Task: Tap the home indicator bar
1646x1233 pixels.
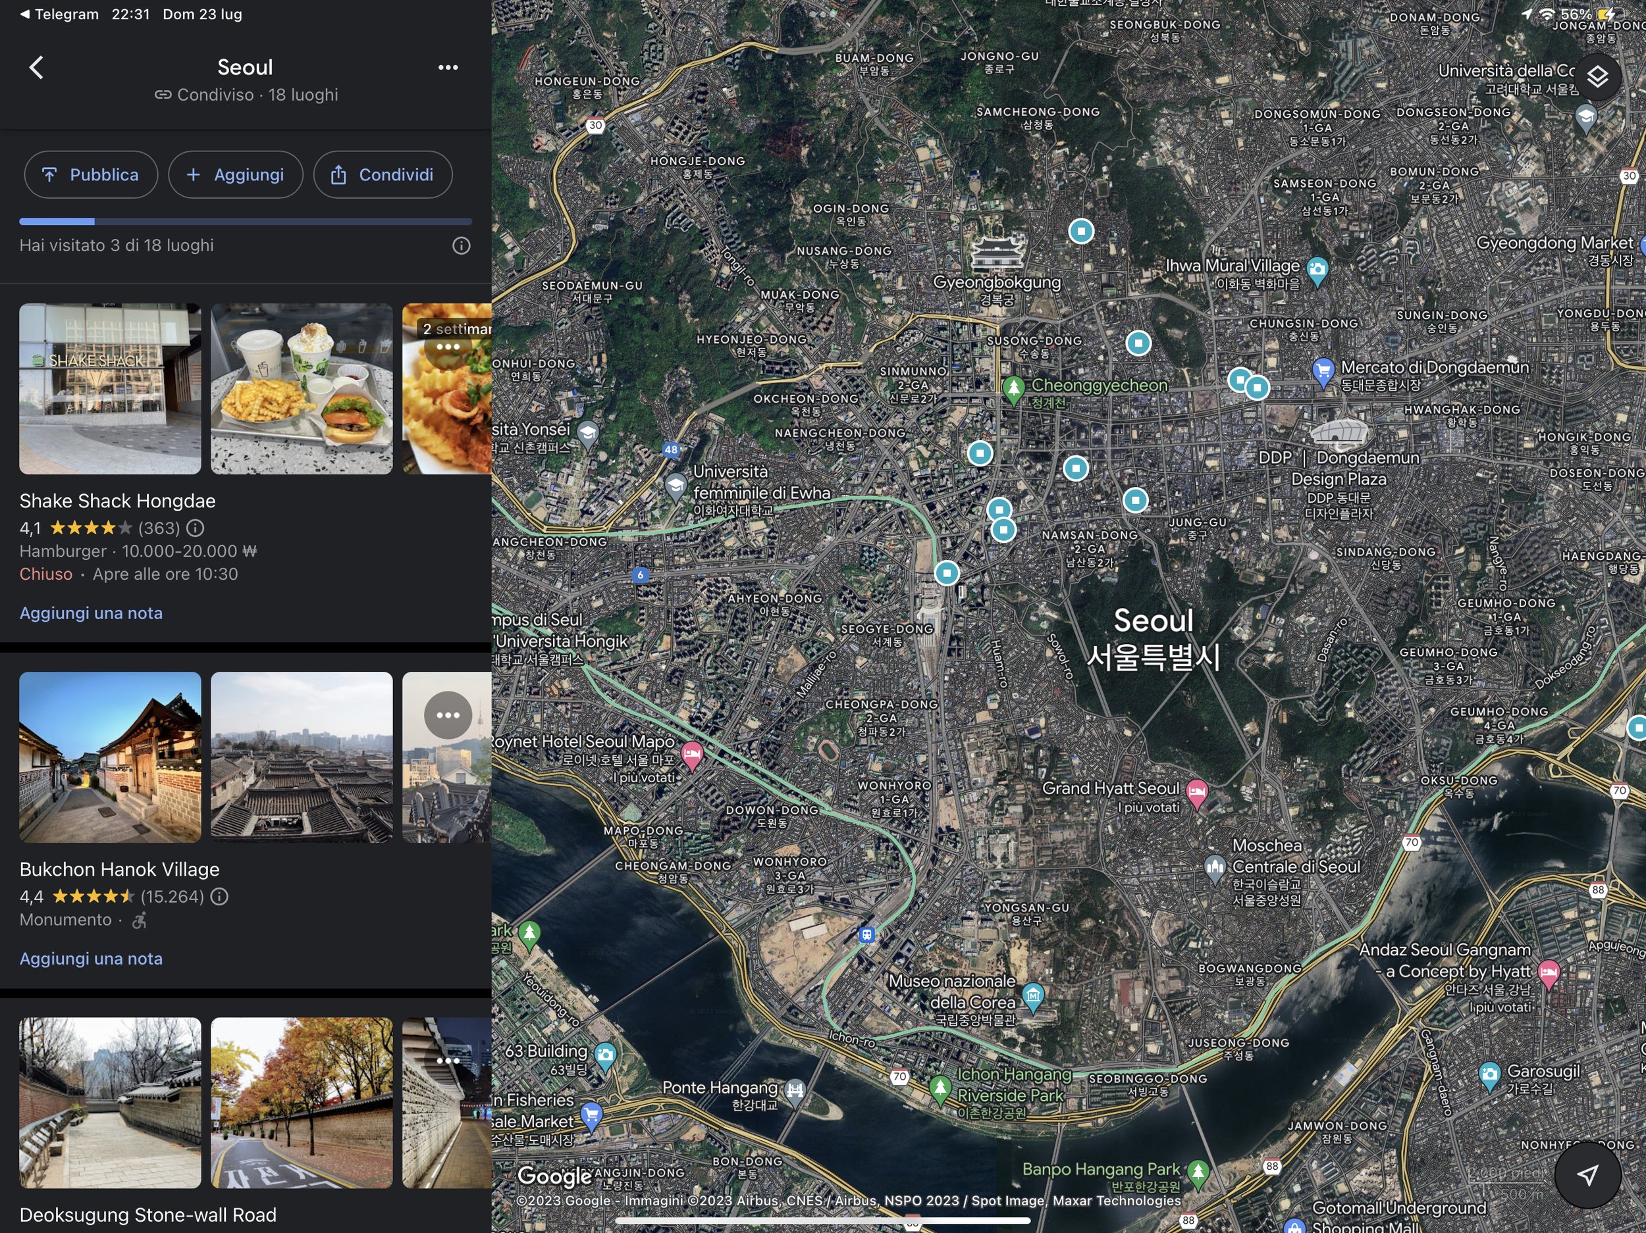Action: tap(822, 1220)
